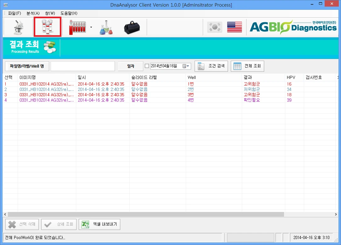Open the date picker dropdown
This screenshot has width=341, height=245.
point(186,66)
